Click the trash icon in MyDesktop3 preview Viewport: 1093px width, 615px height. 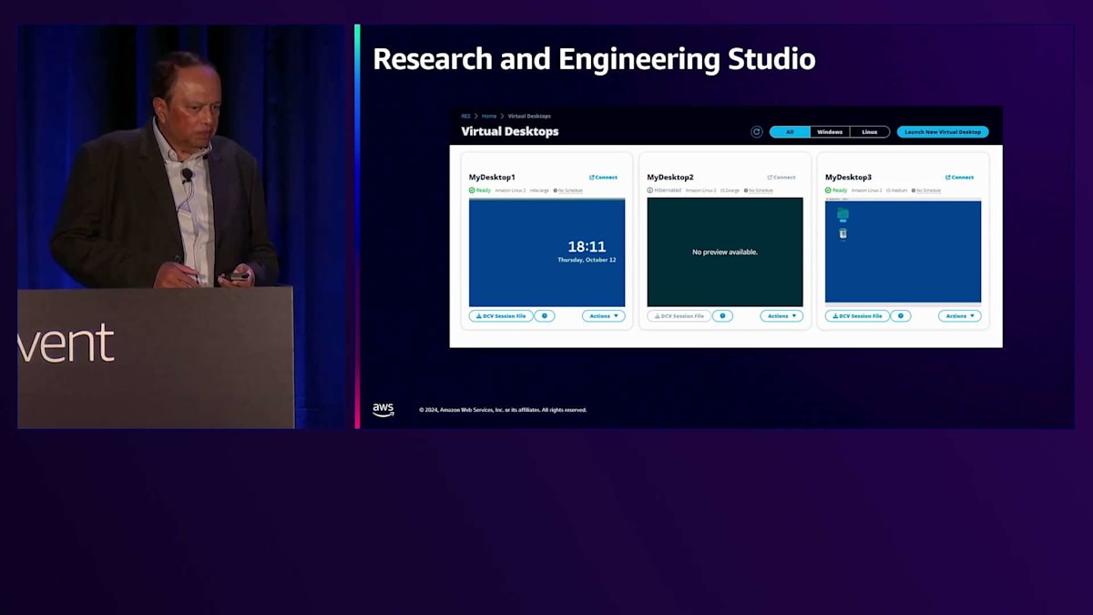pyautogui.click(x=843, y=234)
